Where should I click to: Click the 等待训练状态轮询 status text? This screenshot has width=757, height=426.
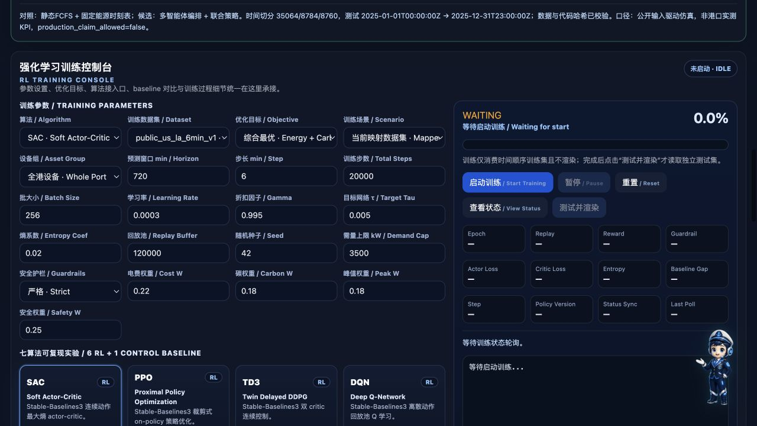pyautogui.click(x=493, y=343)
